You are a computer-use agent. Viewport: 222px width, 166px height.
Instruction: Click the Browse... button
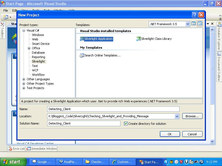pyautogui.click(x=192, y=116)
